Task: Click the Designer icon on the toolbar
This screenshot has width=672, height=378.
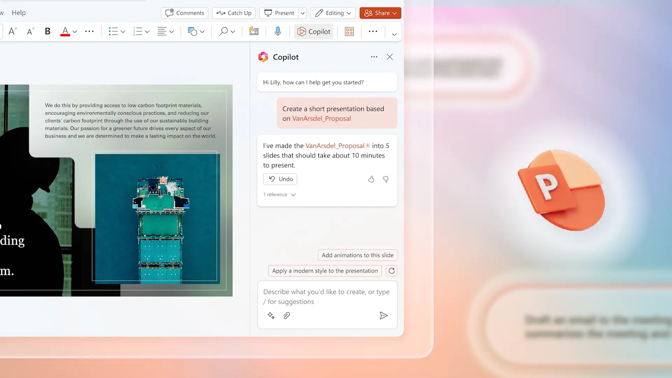Action: pos(349,31)
